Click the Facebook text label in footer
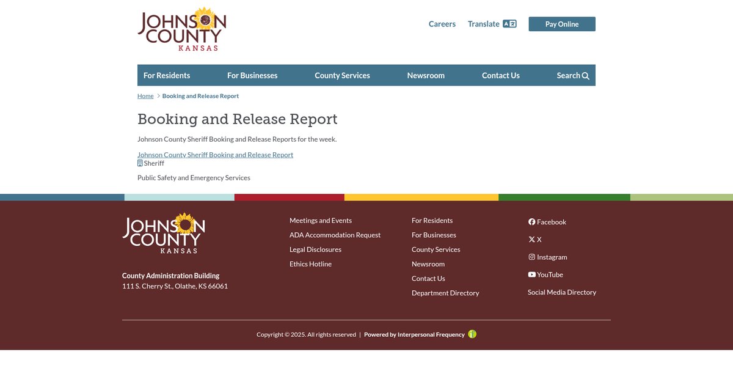The width and height of the screenshot is (733, 379). pyautogui.click(x=552, y=222)
